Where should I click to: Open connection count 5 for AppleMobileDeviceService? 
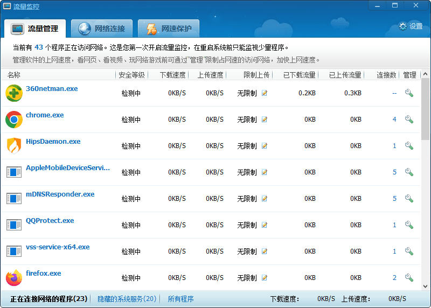tap(394, 172)
